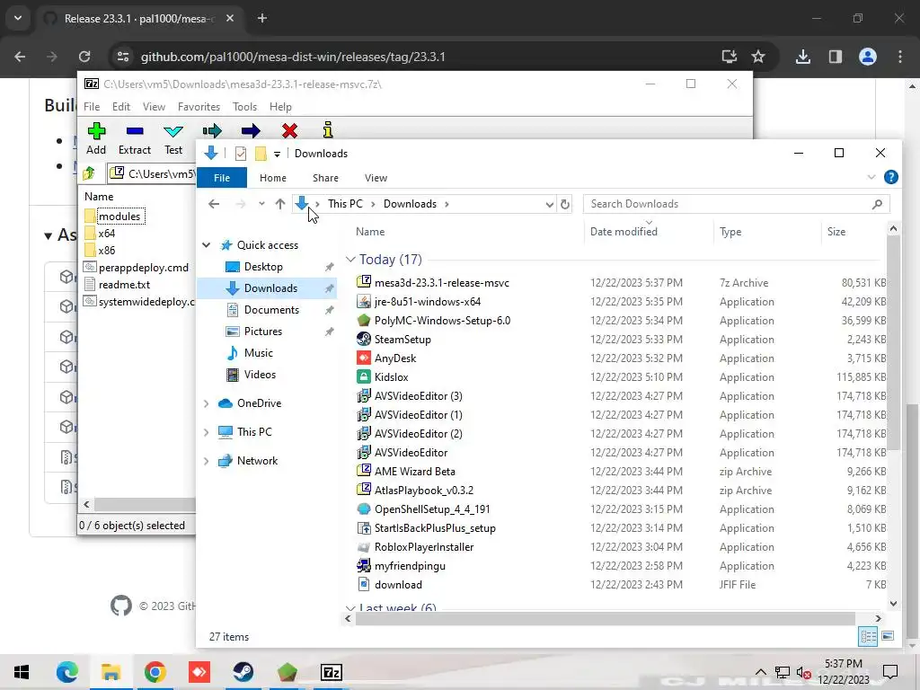Click the Downloads breadcrumb segment
This screenshot has width=920, height=690.
tap(410, 204)
